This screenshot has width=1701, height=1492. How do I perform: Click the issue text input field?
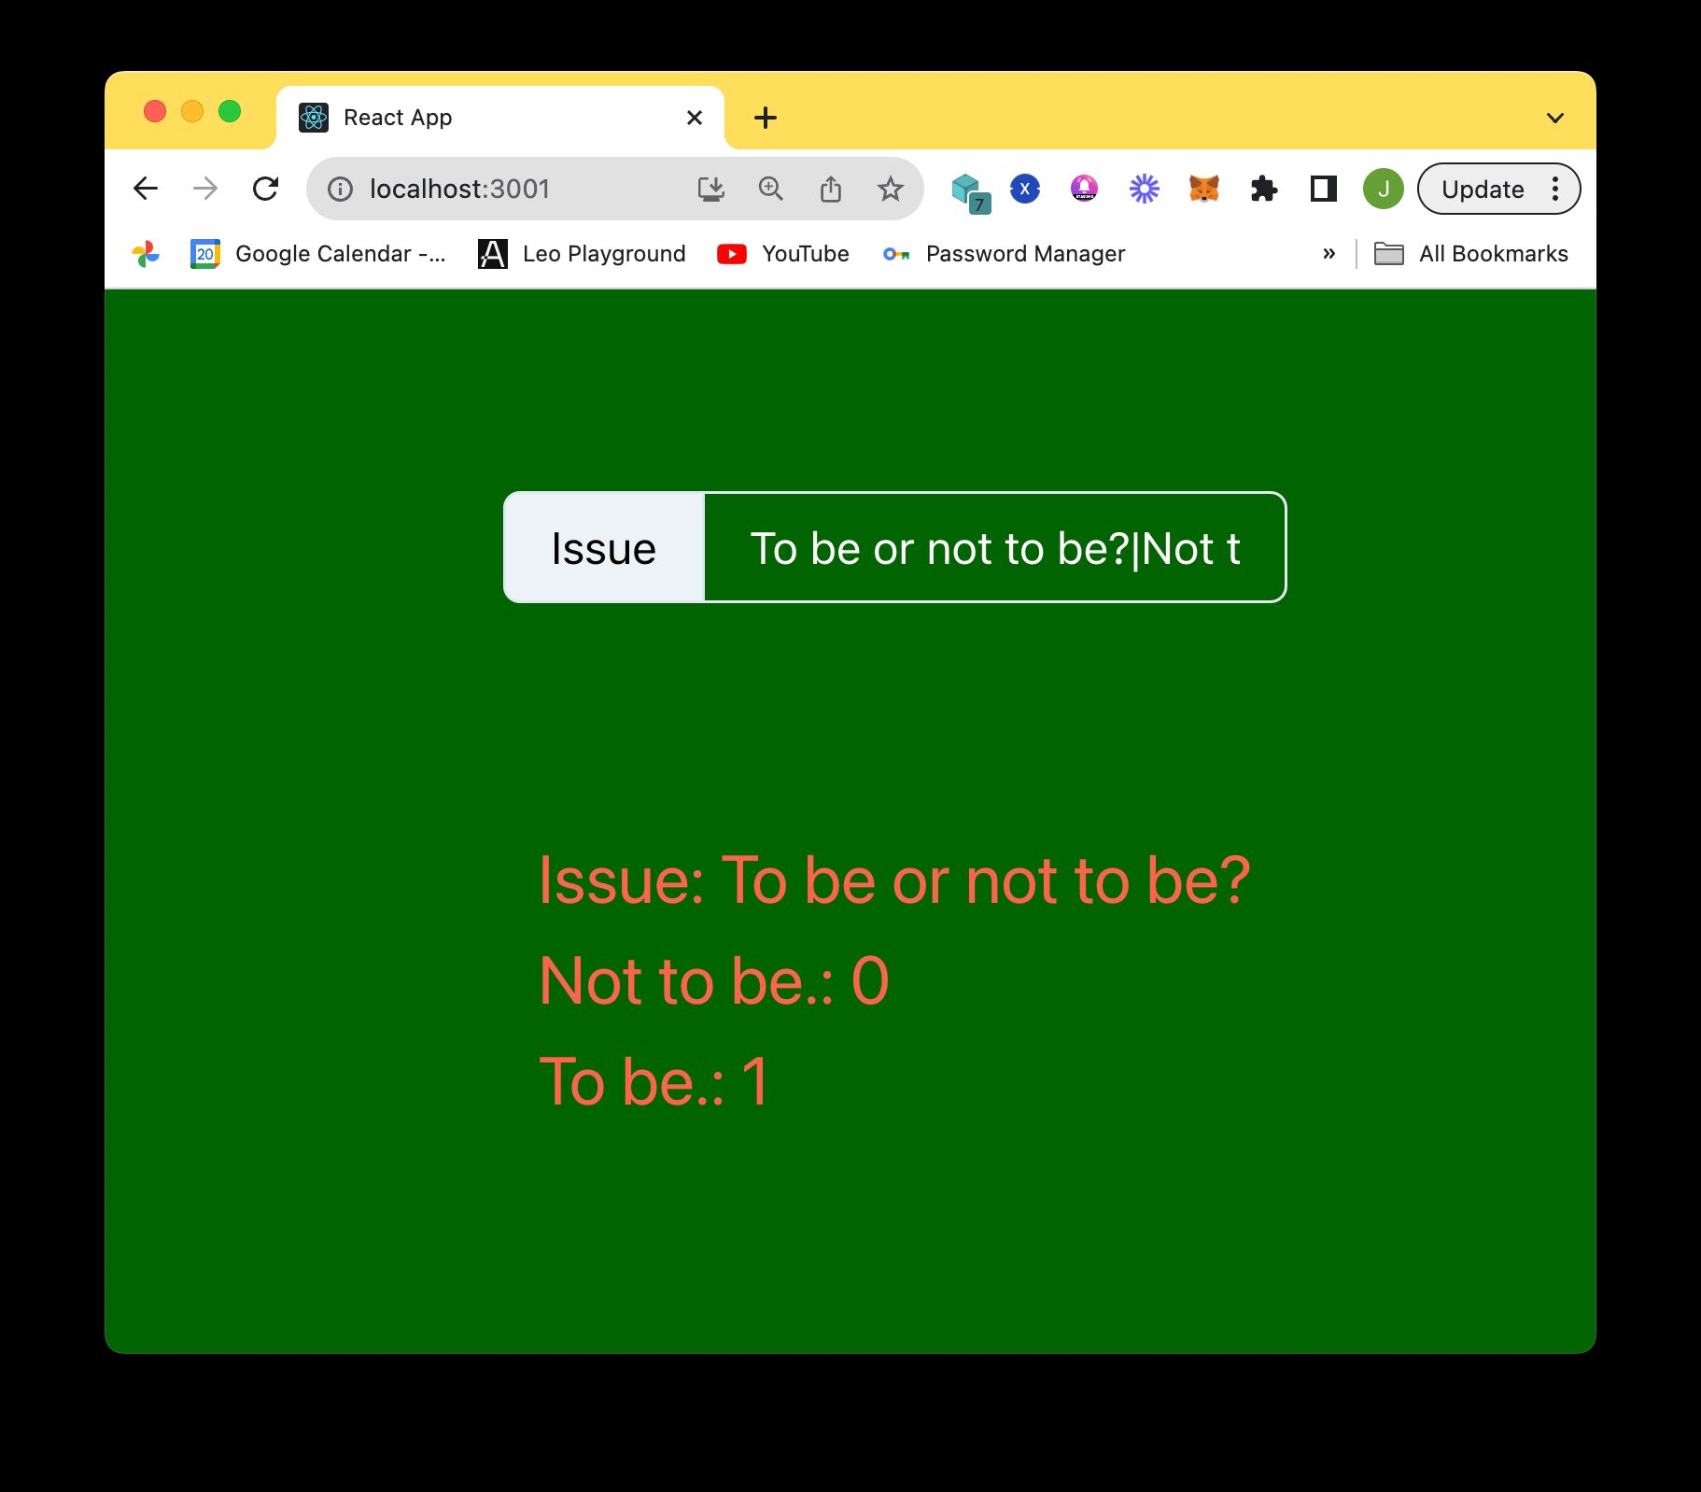click(x=995, y=548)
